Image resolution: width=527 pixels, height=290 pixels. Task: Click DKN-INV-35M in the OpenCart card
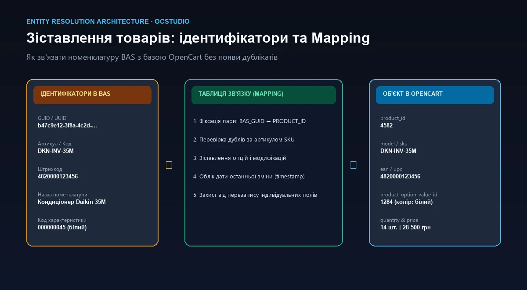(x=398, y=151)
